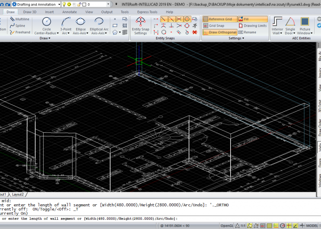Screen dimensions: 321x229
Task: Switch to the Insert ribbon tab
Action: [x=50, y=12]
